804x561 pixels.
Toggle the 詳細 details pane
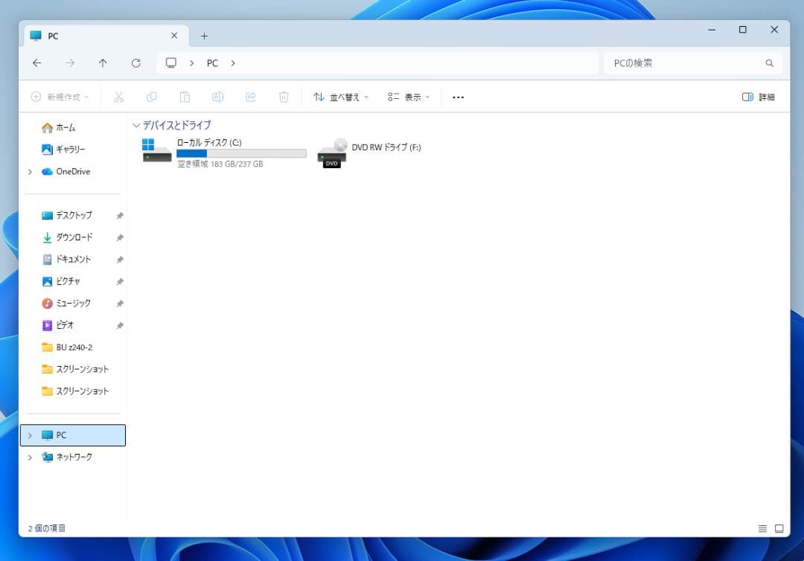[759, 97]
